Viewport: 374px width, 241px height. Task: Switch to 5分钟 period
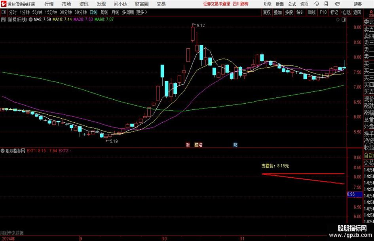click(37, 12)
